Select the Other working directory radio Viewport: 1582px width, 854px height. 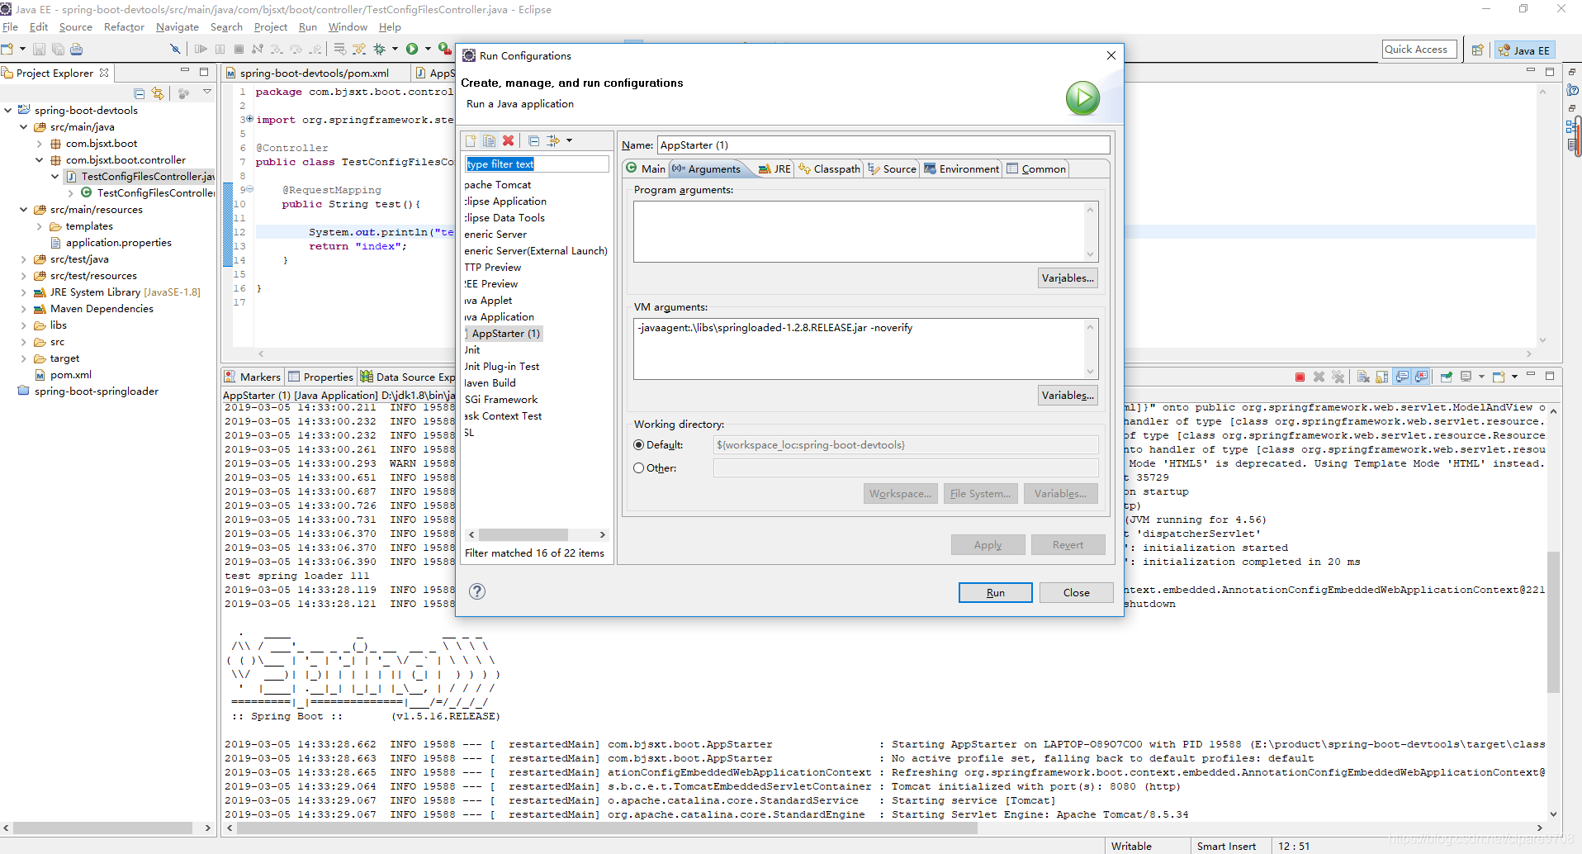(x=639, y=467)
